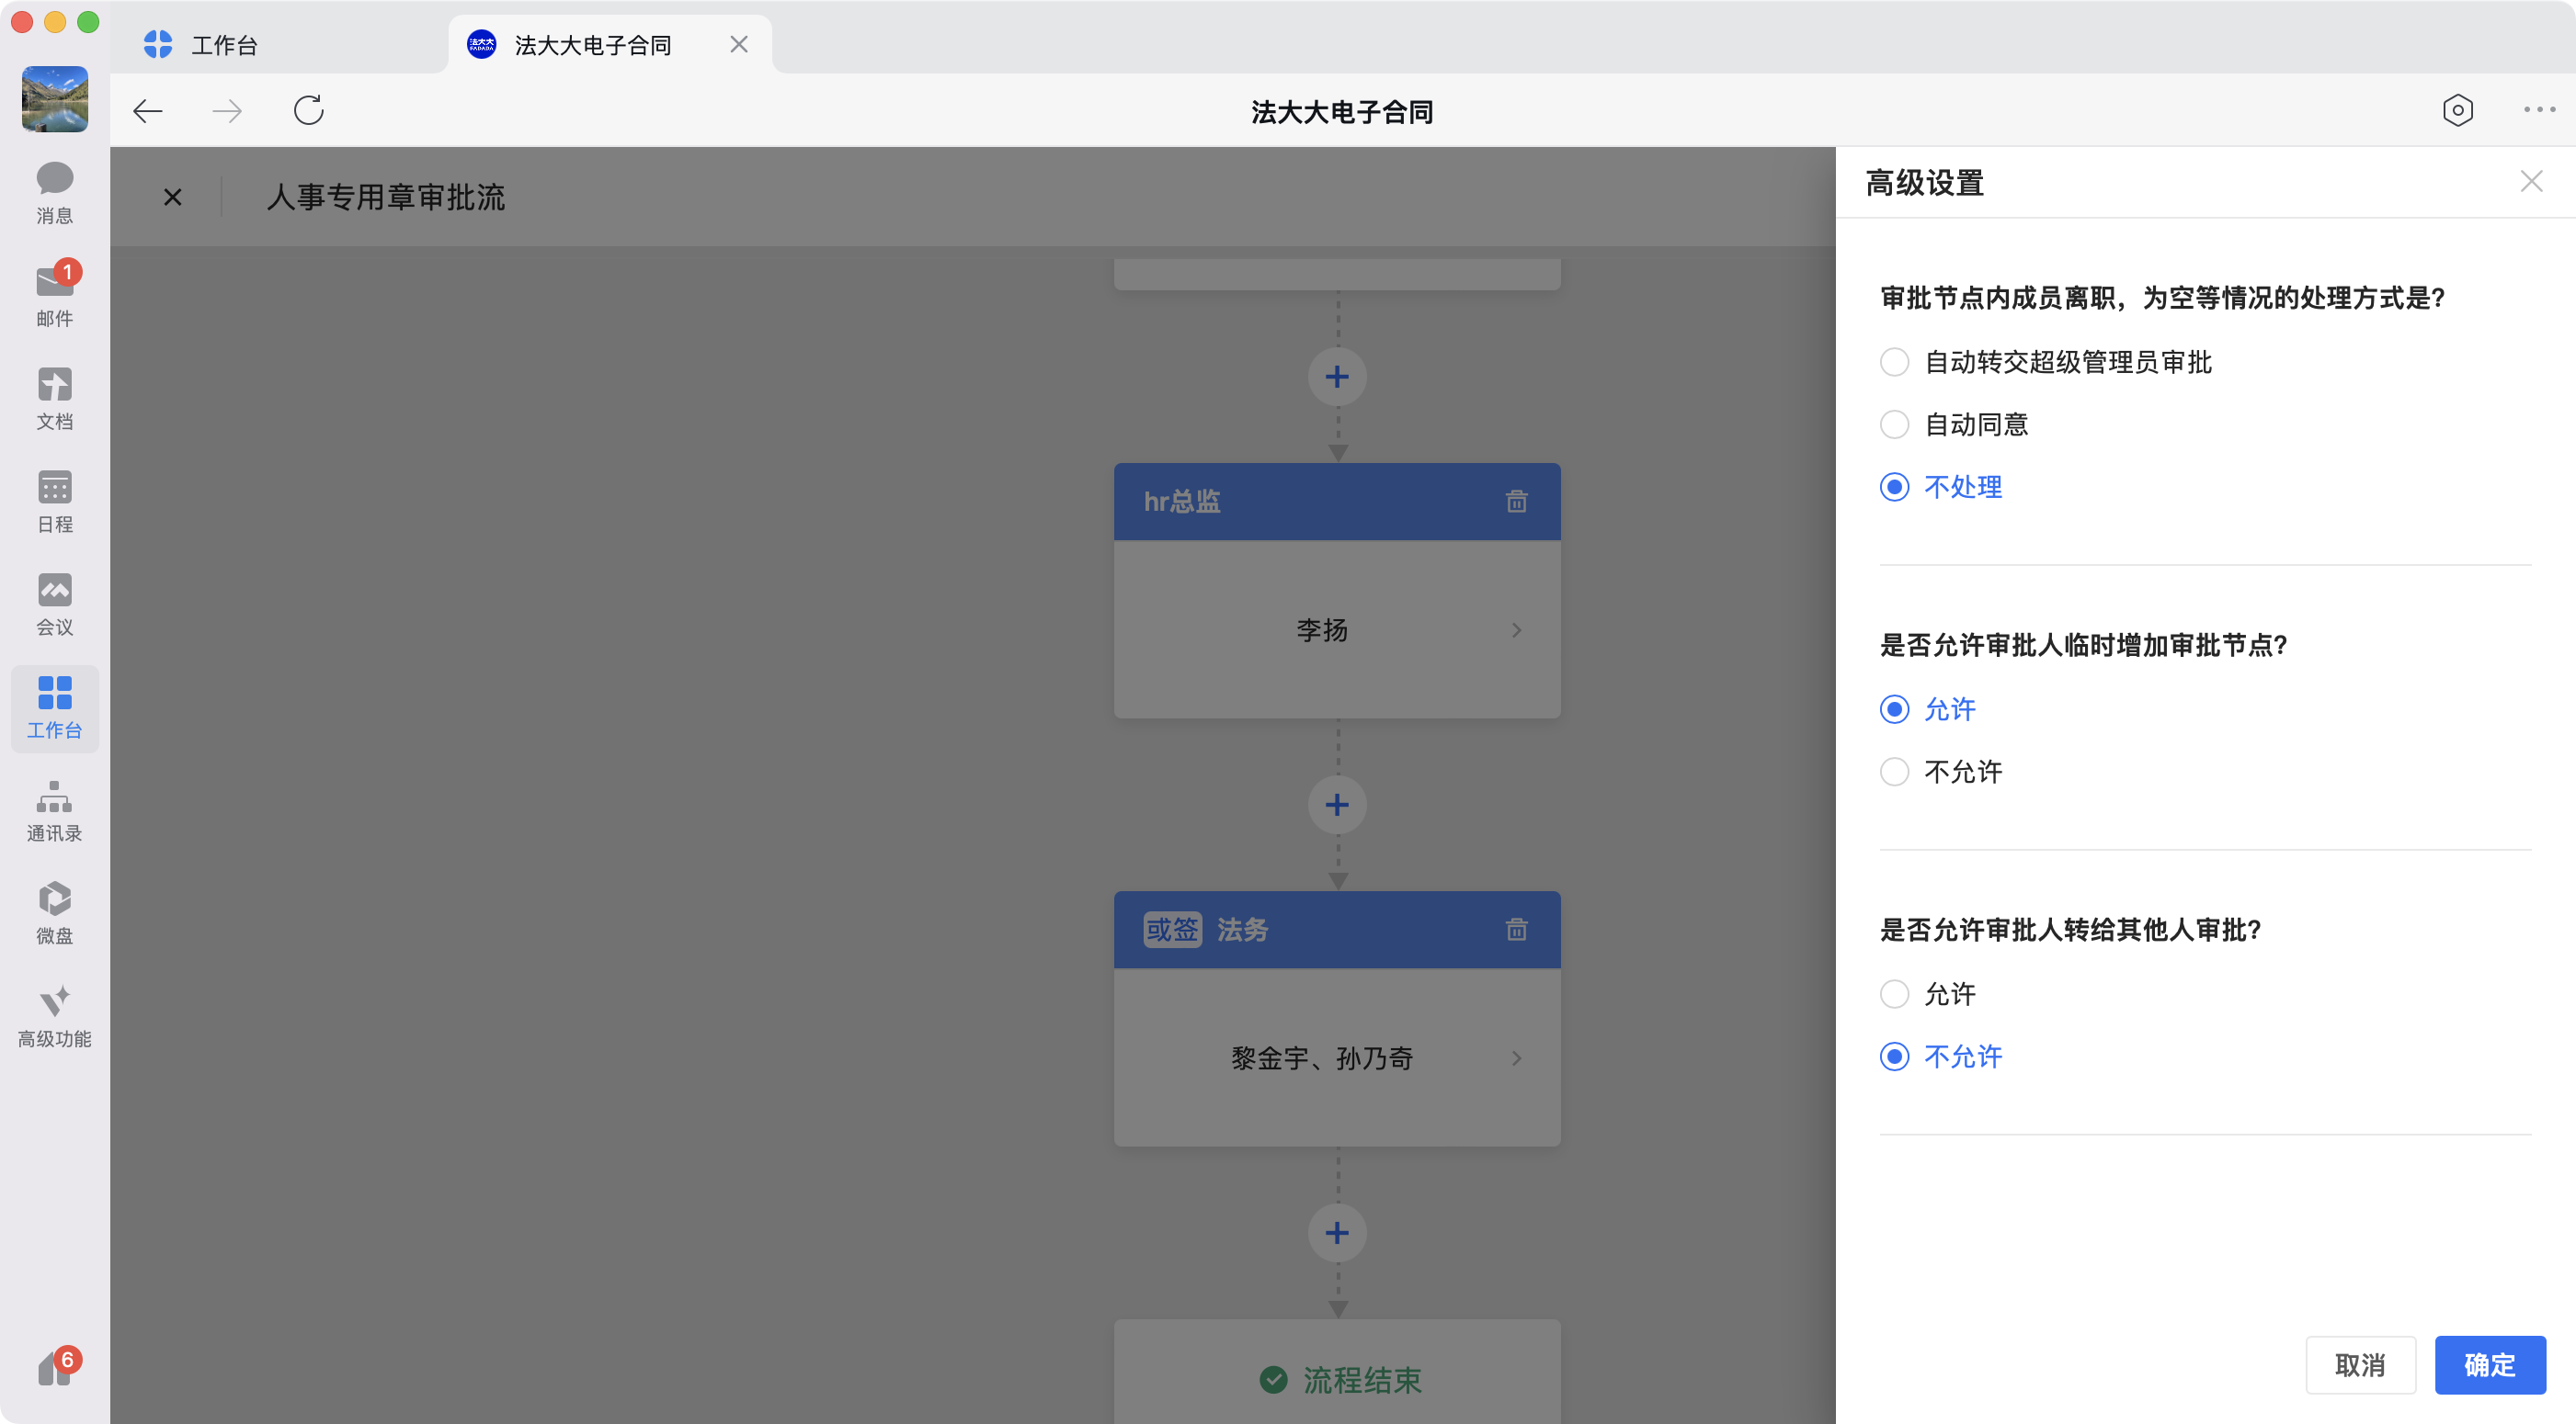Image resolution: width=2576 pixels, height=1424 pixels.
Task: Select 不处理 option
Action: tap(1941, 487)
